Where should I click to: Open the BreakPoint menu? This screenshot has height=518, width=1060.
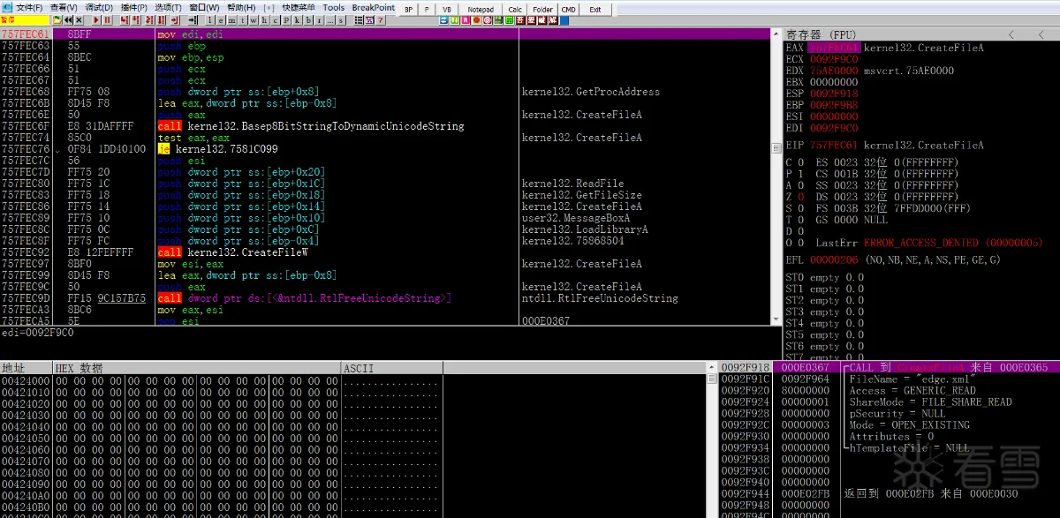pyautogui.click(x=374, y=7)
